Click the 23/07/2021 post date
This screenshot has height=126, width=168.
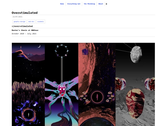point(17,17)
